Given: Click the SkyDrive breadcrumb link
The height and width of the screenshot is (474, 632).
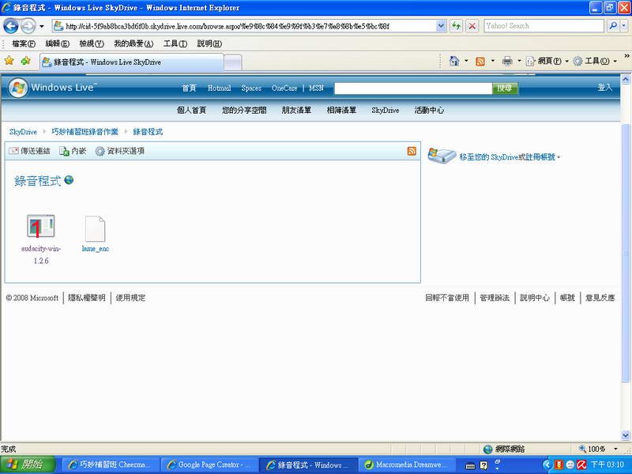Looking at the screenshot, I should (23, 132).
